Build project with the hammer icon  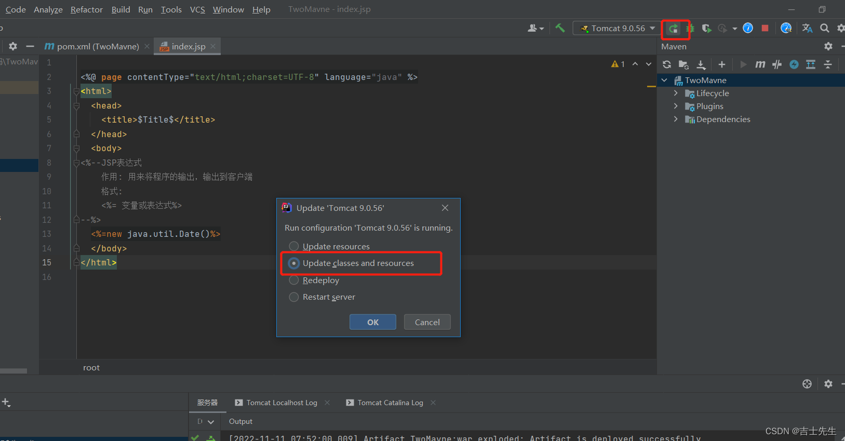pyautogui.click(x=560, y=28)
